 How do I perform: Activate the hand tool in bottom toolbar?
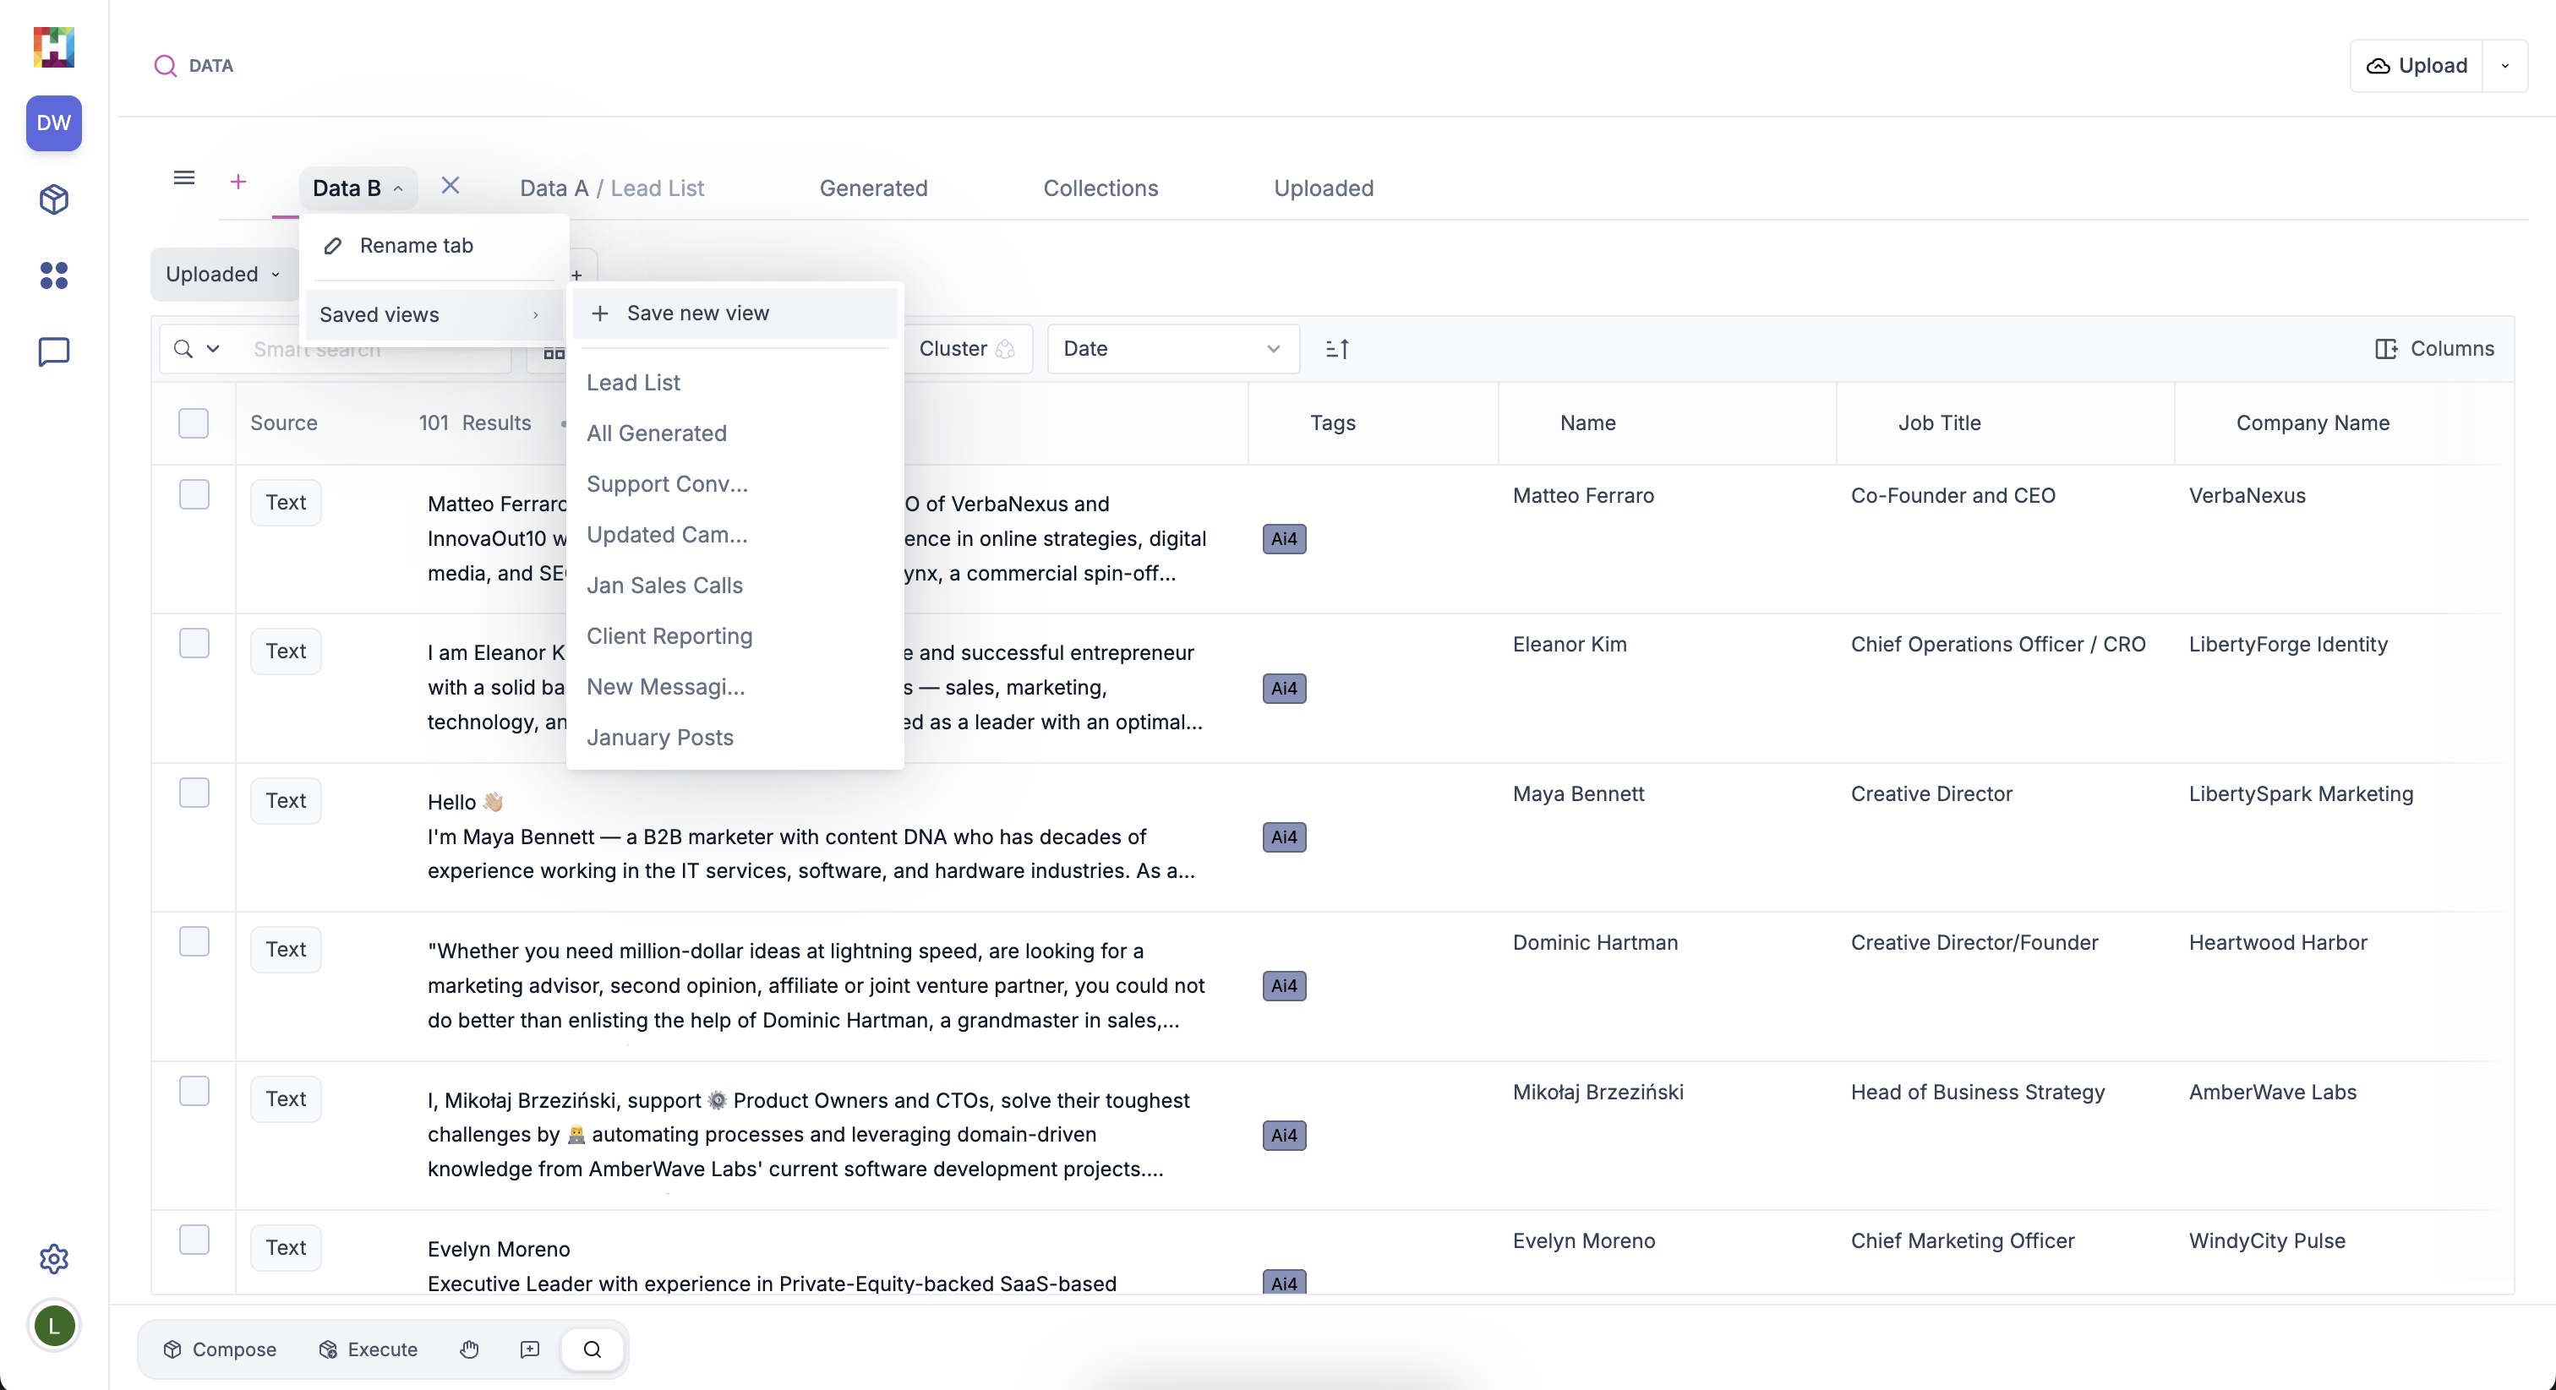(468, 1349)
